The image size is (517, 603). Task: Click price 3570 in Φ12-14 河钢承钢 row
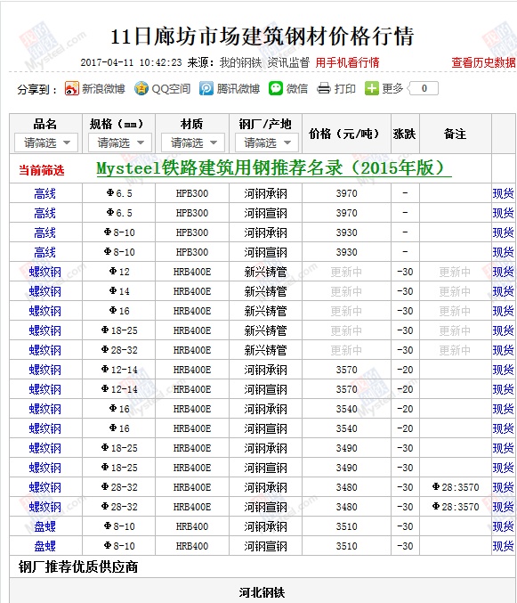pos(346,370)
